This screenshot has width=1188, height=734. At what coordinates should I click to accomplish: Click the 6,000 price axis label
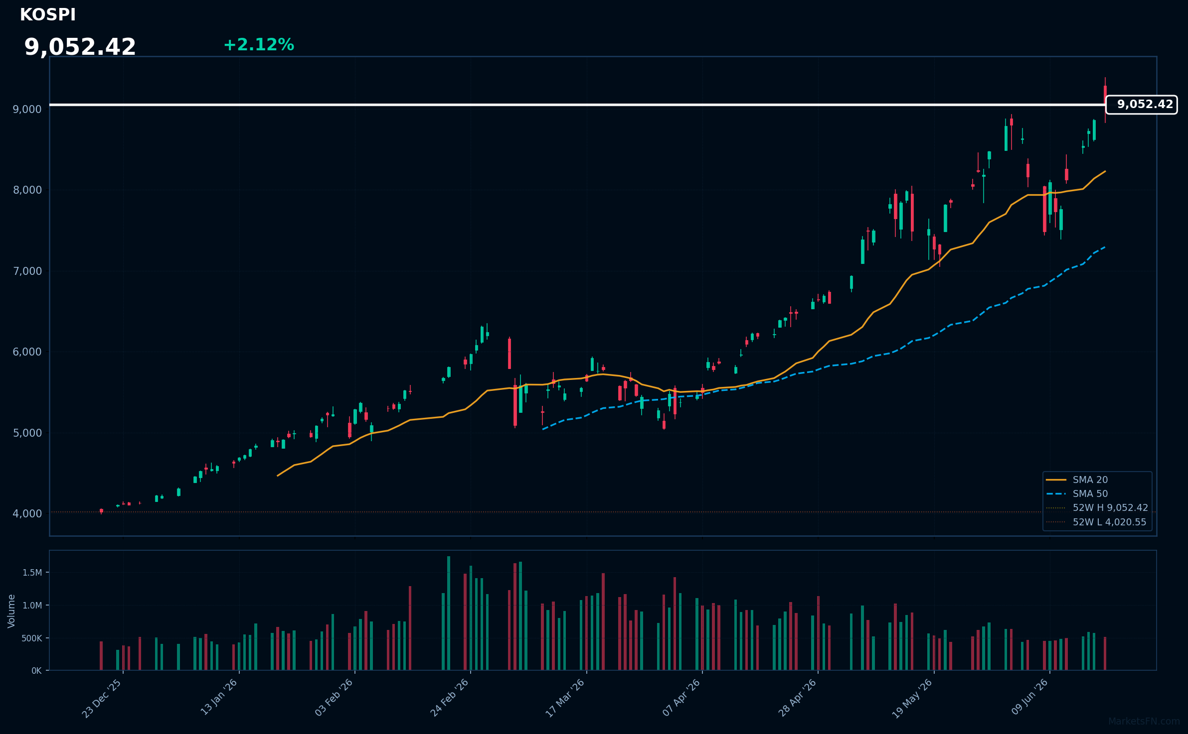pos(27,352)
